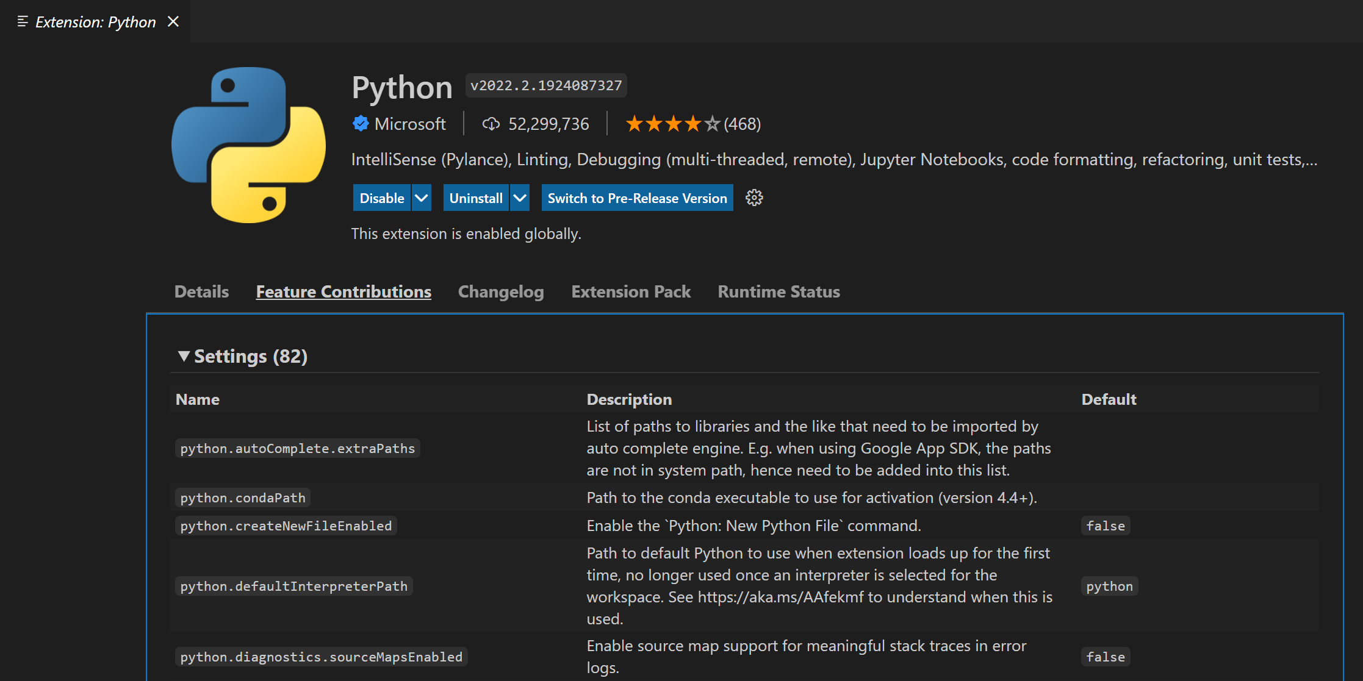
Task: Click the first star rating icon
Action: (x=631, y=125)
